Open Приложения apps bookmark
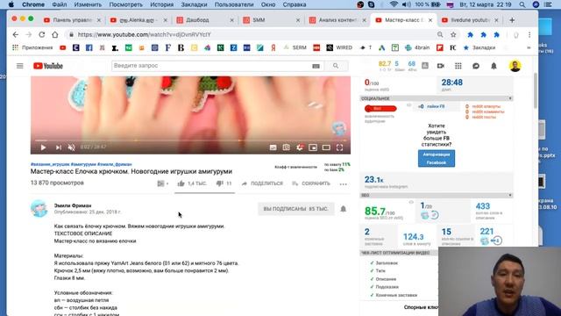Screen dimensions: 561x316 tap(32, 47)
